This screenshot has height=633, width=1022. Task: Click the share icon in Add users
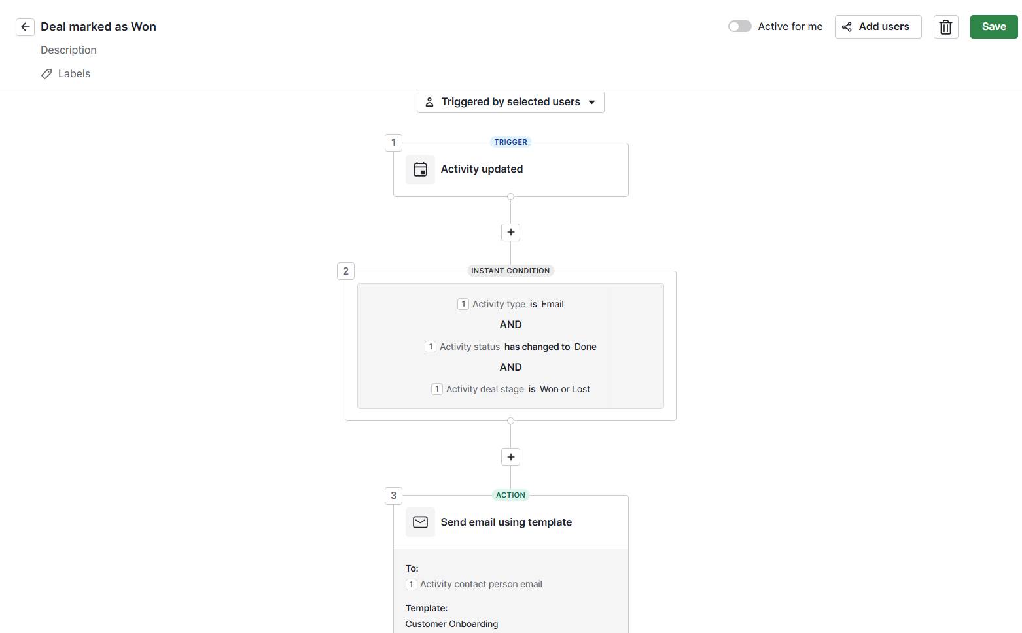pos(847,27)
